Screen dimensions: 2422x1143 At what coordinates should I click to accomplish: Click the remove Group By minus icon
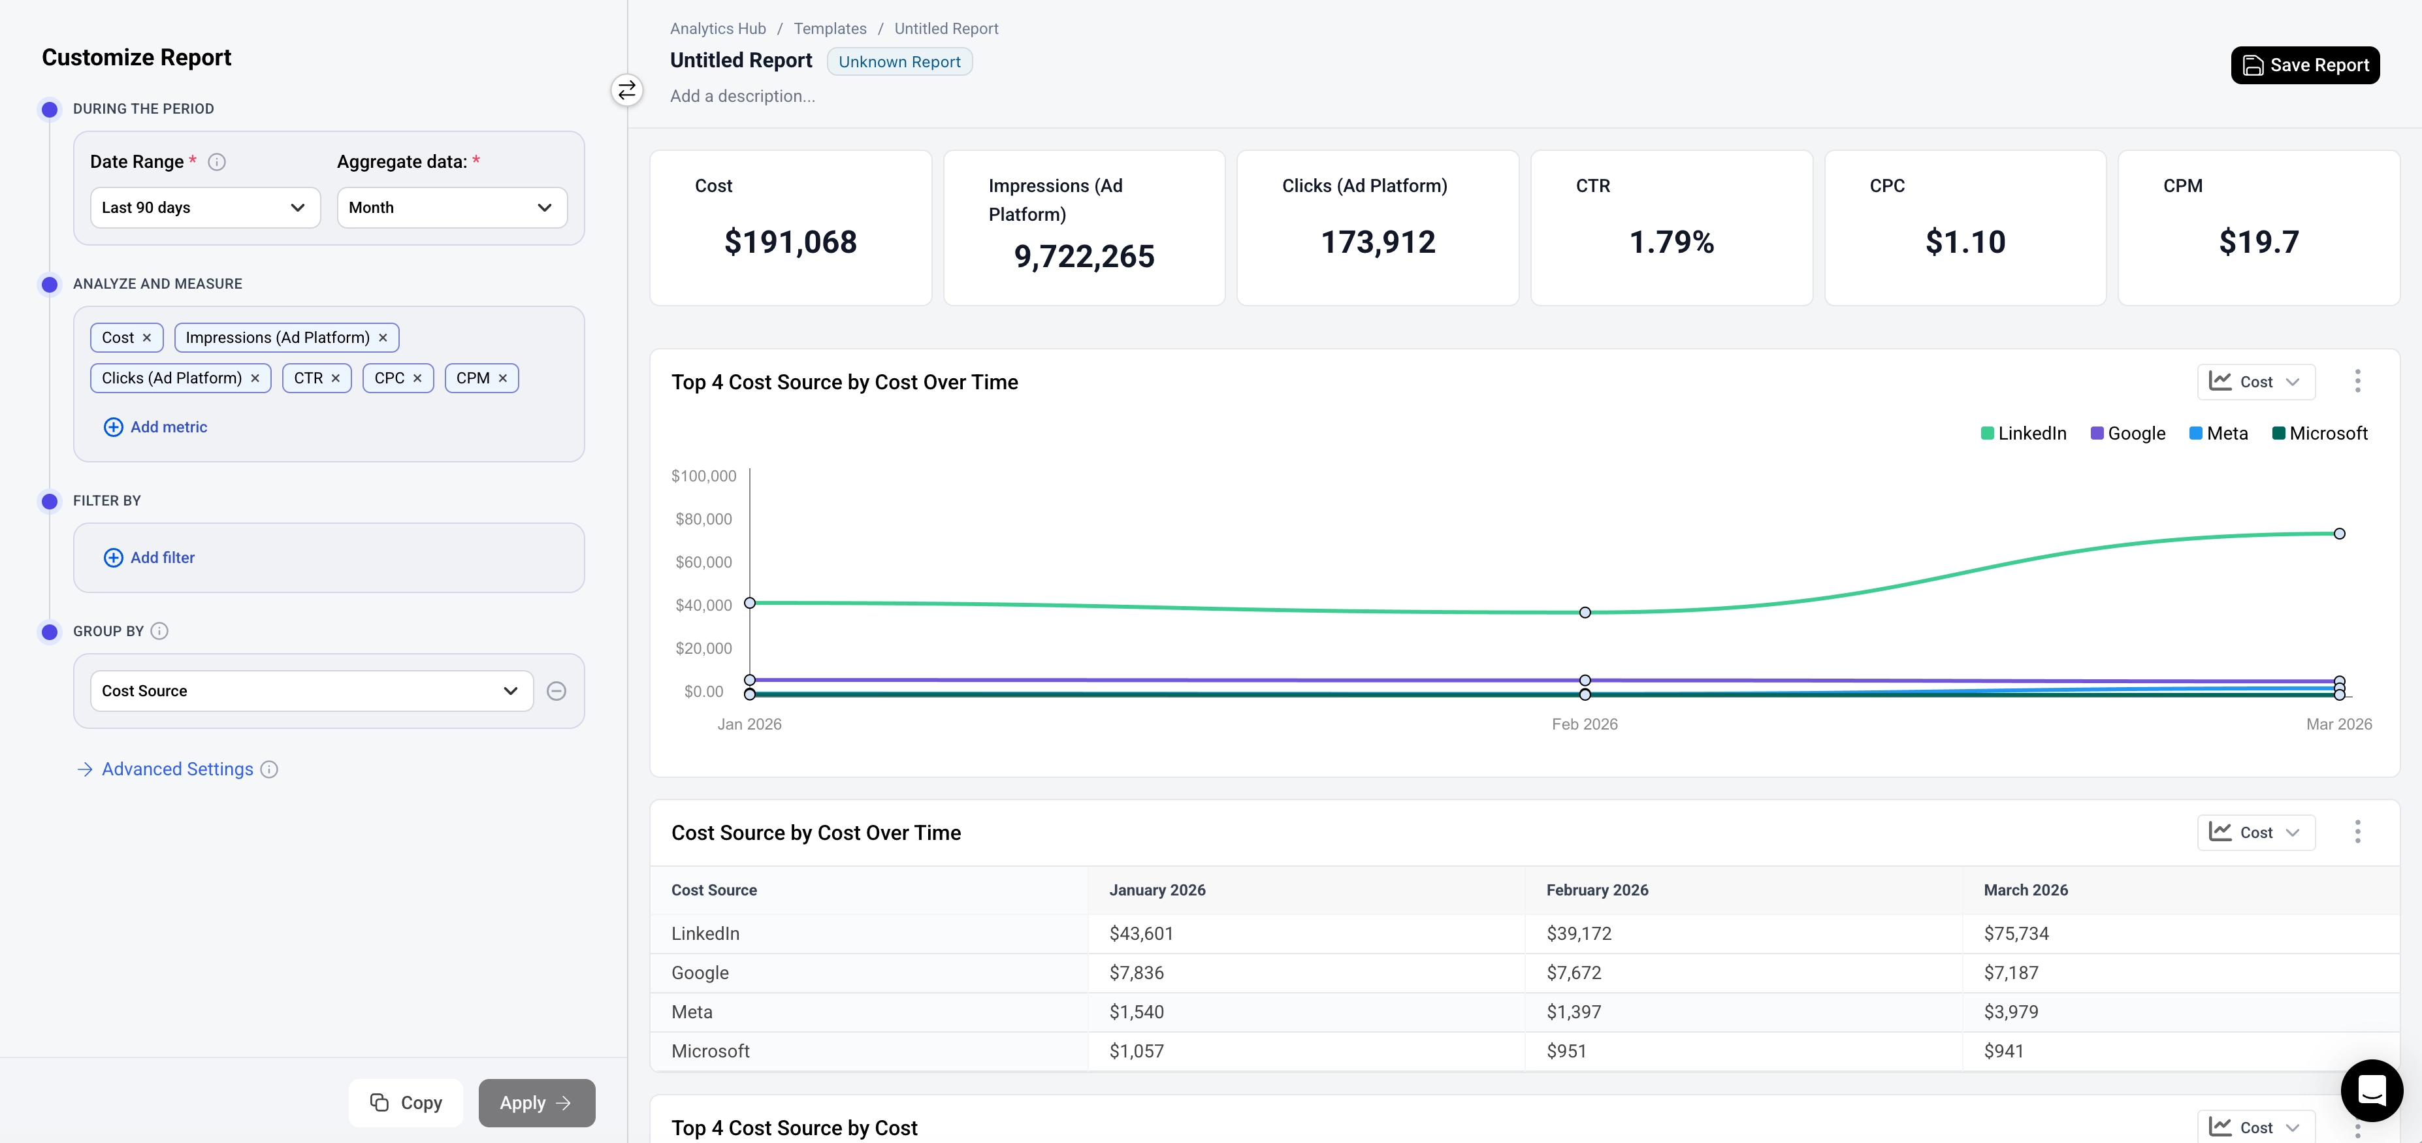557,691
